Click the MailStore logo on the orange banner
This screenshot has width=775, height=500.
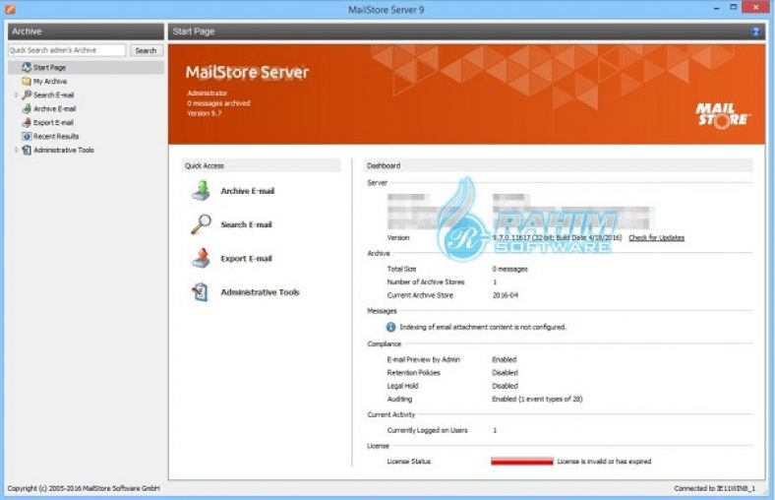pyautogui.click(x=724, y=115)
